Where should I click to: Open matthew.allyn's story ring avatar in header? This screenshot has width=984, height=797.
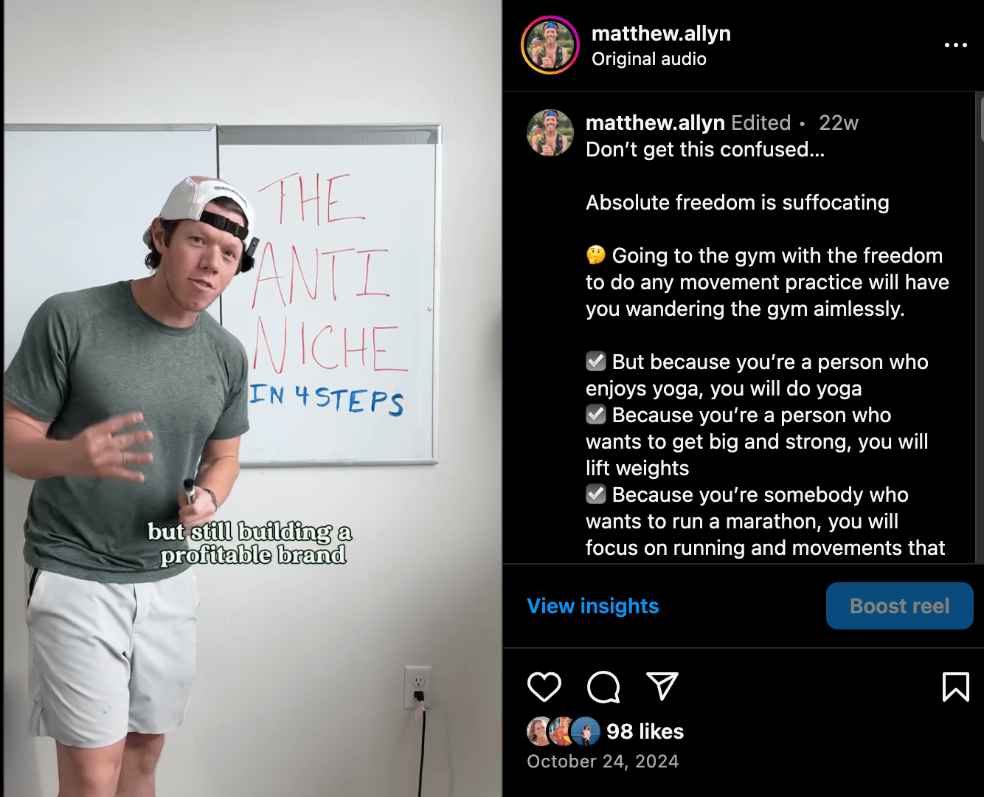(x=550, y=45)
